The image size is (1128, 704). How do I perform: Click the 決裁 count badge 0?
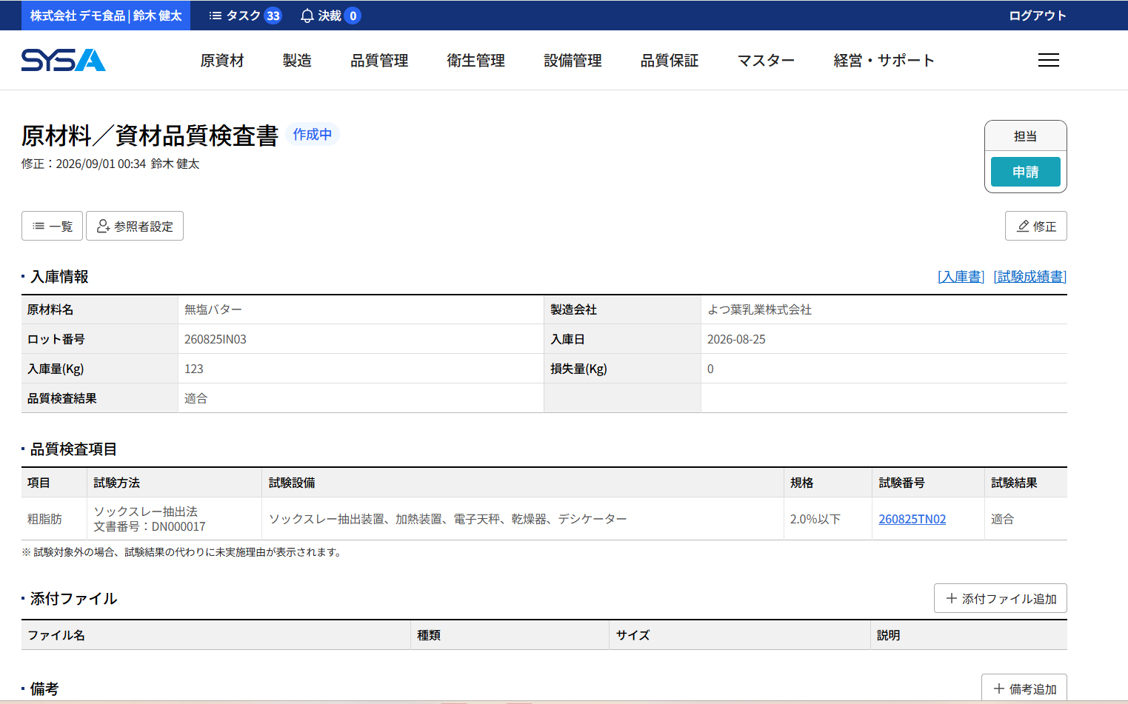point(353,16)
